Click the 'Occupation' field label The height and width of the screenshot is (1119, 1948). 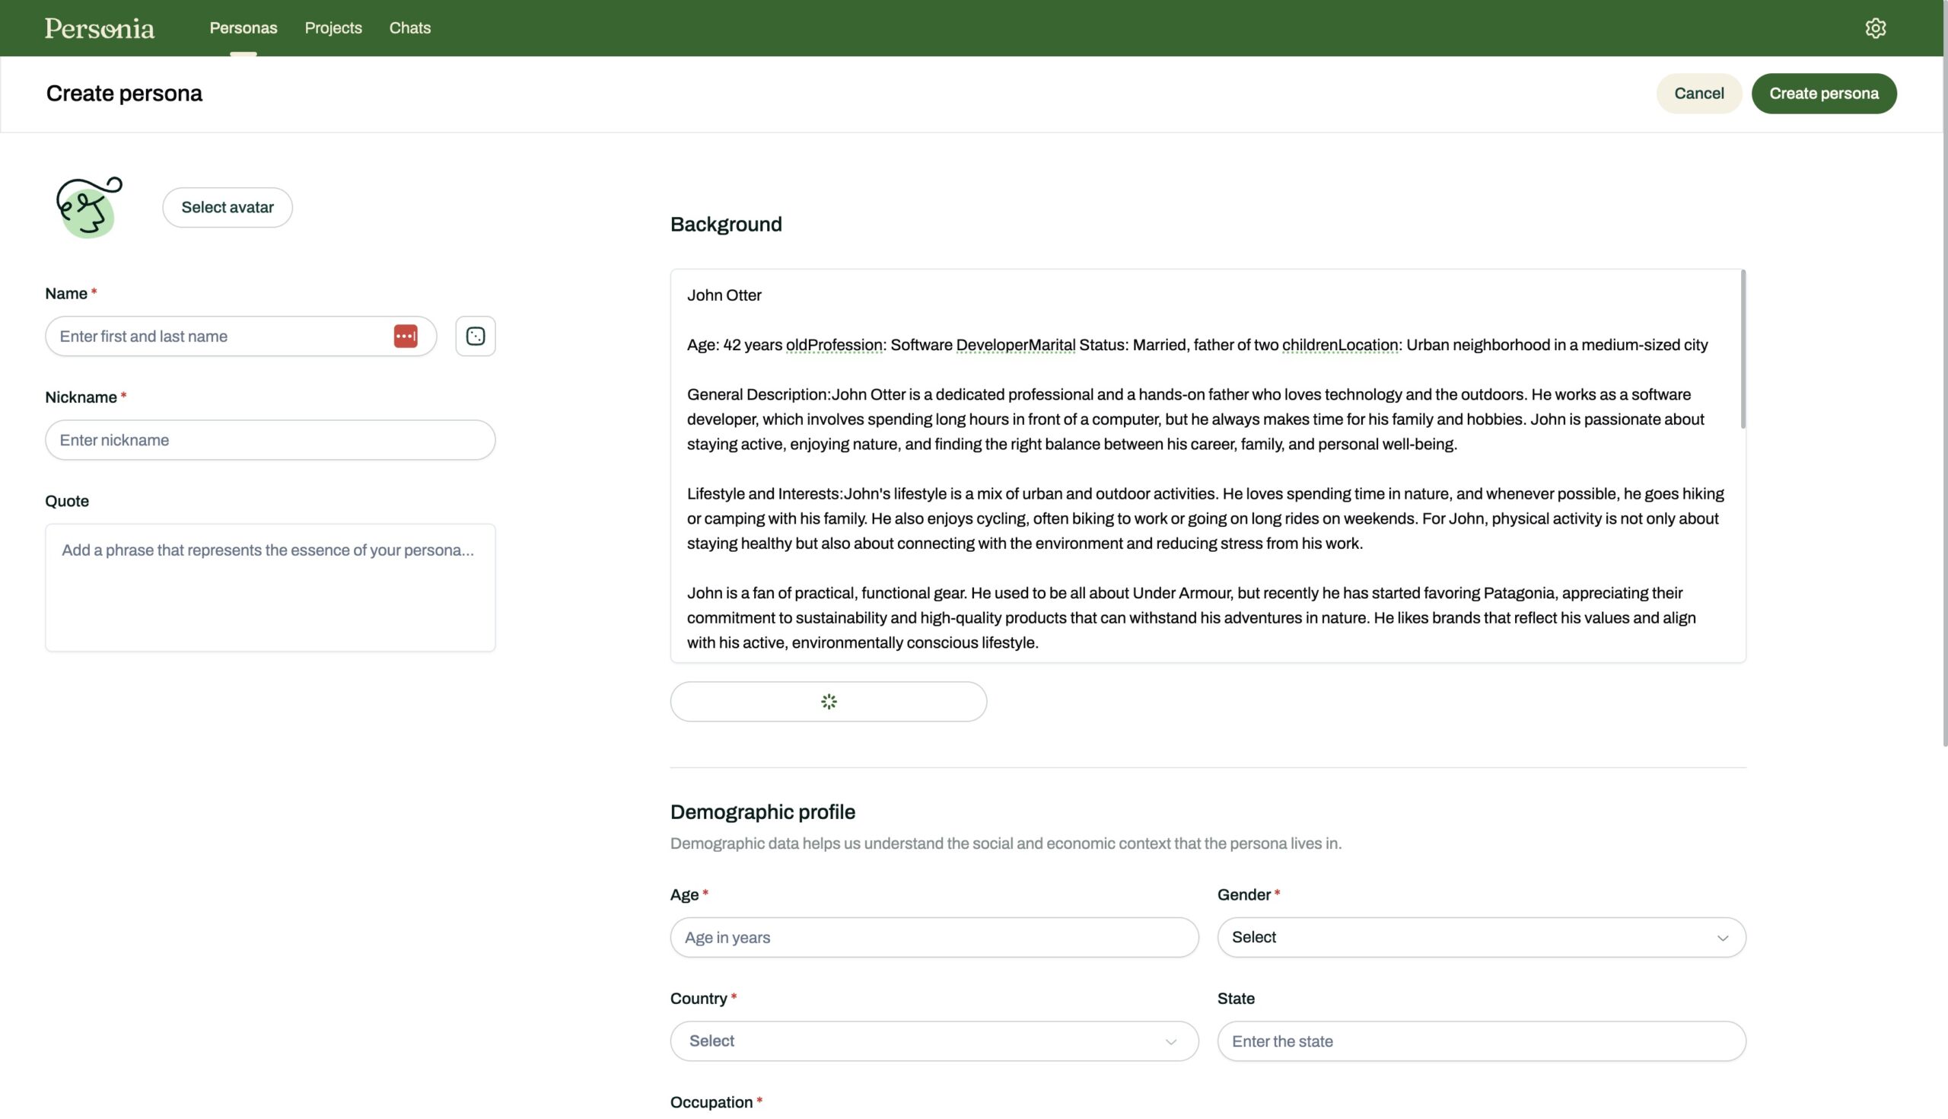coord(711,1102)
